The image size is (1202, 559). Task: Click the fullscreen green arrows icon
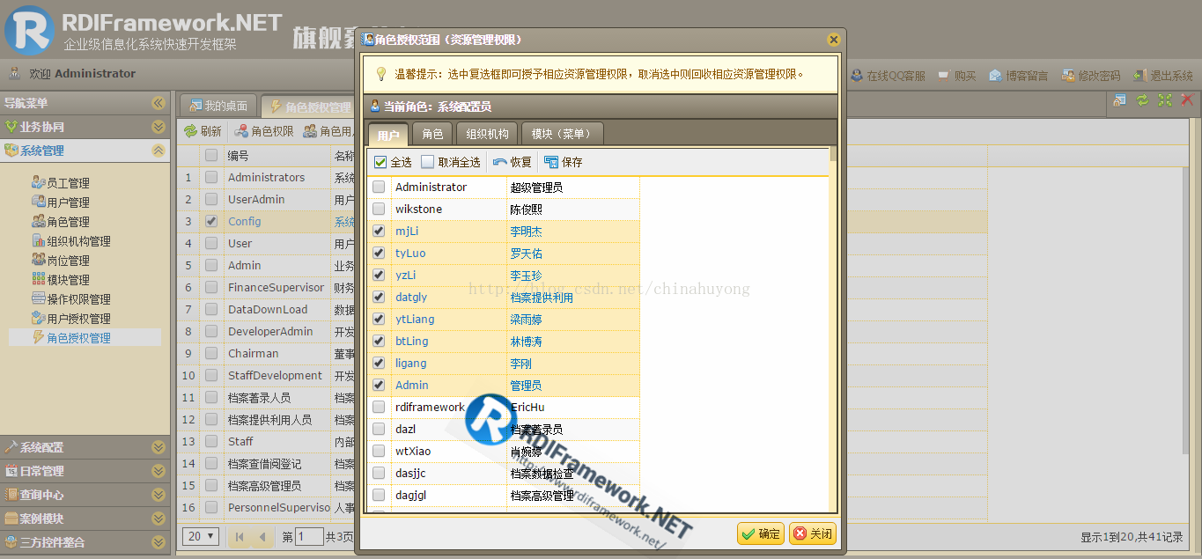[x=1165, y=100]
